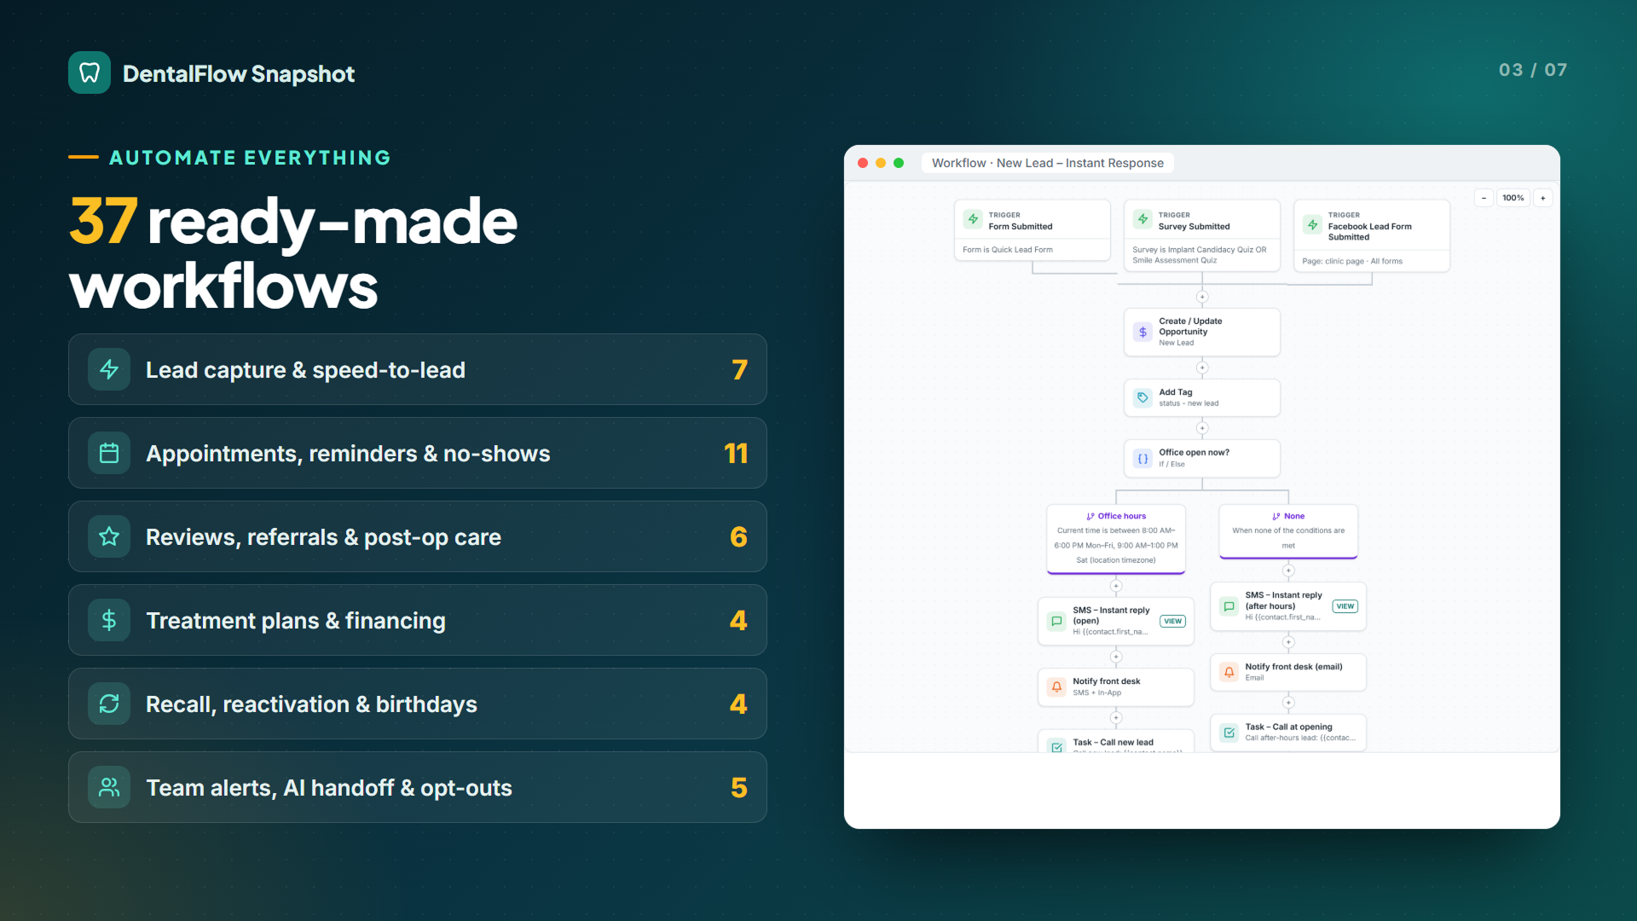Click the calendar icon beside Appointments
Viewport: 1637px width, 921px height.
(x=109, y=453)
